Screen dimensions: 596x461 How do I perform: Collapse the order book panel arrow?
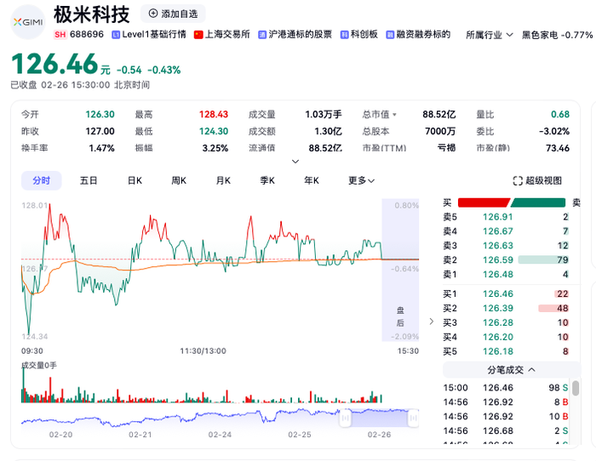[x=431, y=322]
